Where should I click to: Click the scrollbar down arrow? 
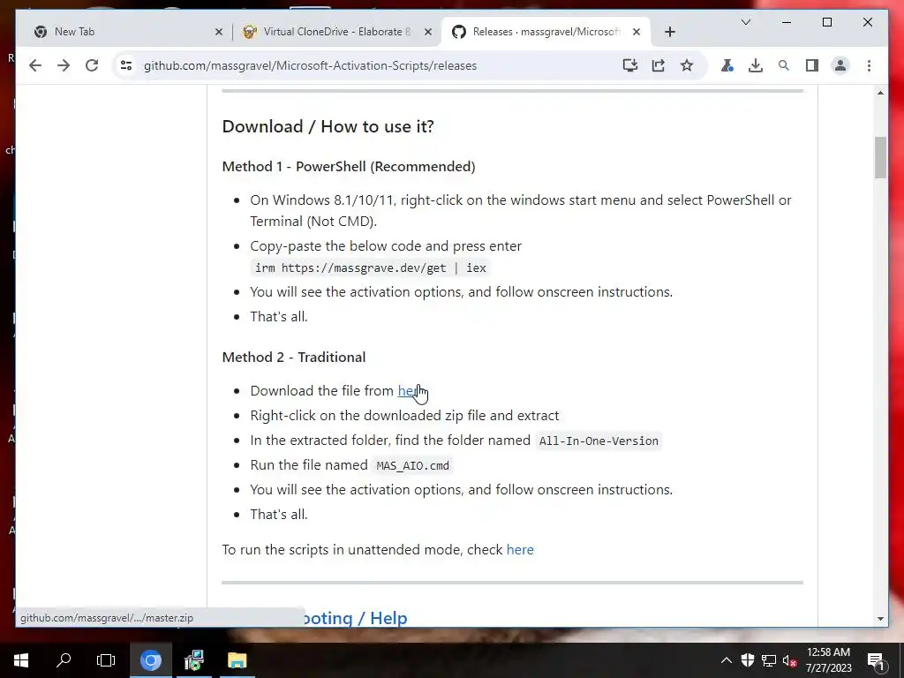(x=880, y=619)
